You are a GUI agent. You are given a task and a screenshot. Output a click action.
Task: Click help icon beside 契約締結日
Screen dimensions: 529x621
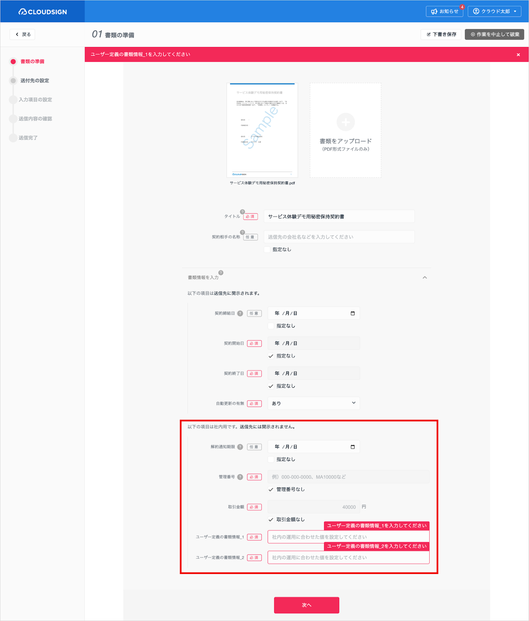click(x=240, y=314)
